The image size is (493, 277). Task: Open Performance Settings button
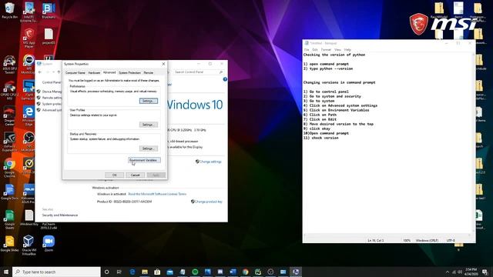click(149, 101)
